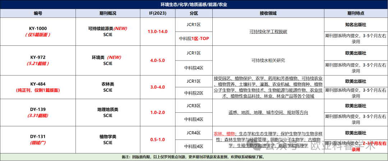Click the table title 环境生态/化学/地质遥感/能源/农业
Screen dimensions: 388x161
pos(194,4)
